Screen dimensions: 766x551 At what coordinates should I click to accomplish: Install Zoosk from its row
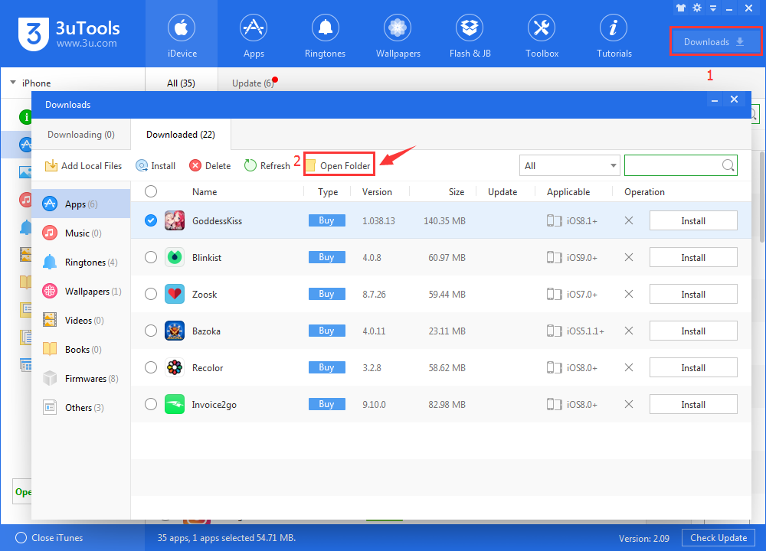click(693, 294)
